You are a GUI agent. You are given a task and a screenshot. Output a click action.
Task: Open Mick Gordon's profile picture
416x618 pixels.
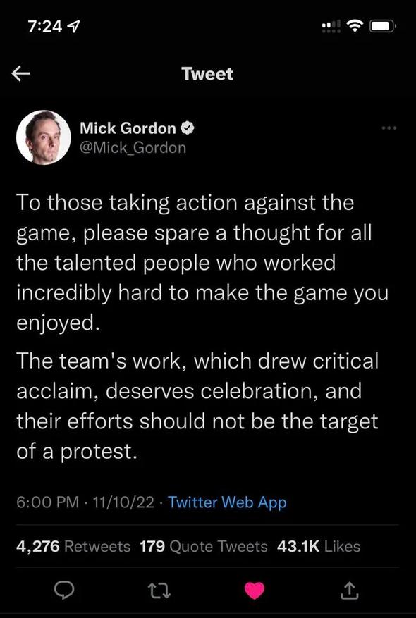point(44,137)
